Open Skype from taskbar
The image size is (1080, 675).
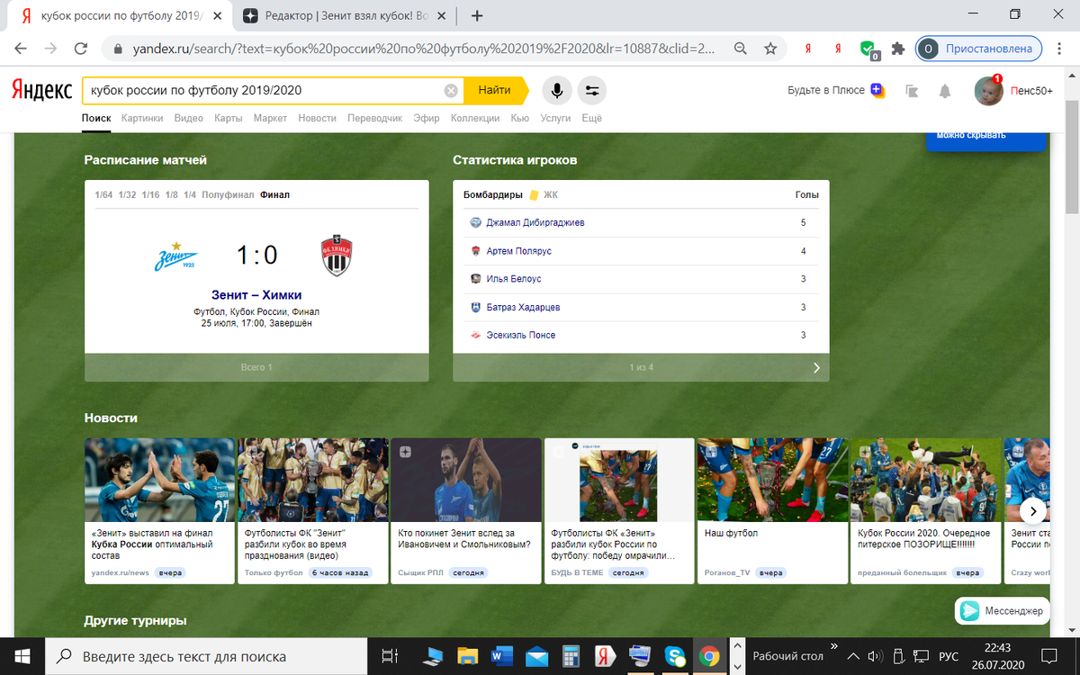tap(674, 656)
